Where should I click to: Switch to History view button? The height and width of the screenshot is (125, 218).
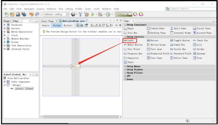(x=68, y=25)
